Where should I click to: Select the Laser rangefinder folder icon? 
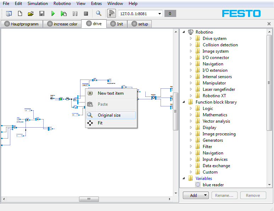198,89
